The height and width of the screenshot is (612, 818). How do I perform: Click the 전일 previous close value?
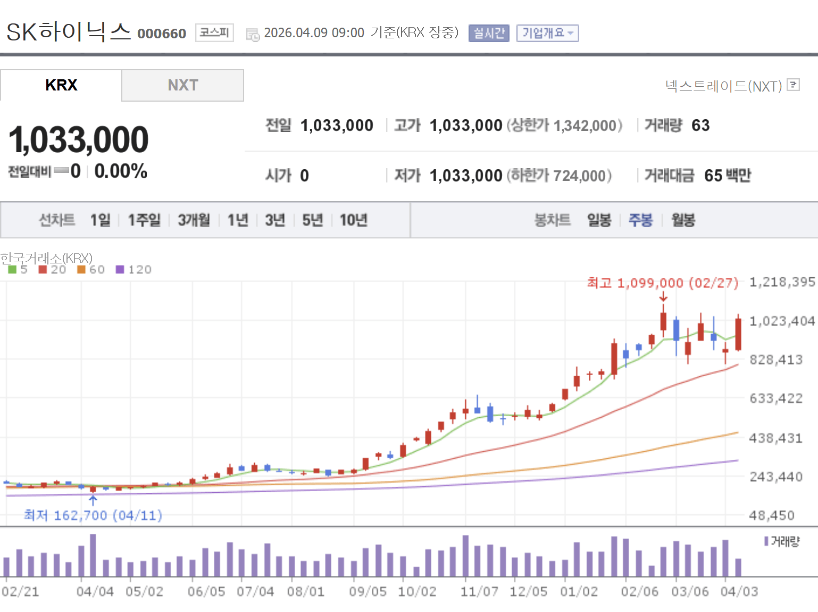point(337,126)
